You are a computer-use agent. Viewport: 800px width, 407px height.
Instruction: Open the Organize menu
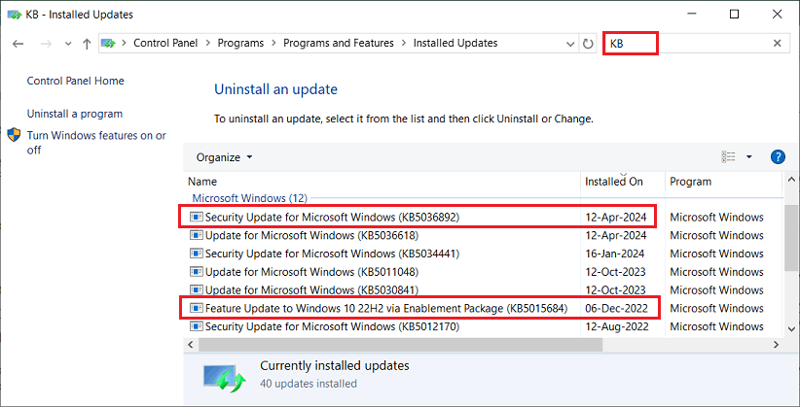tap(225, 157)
